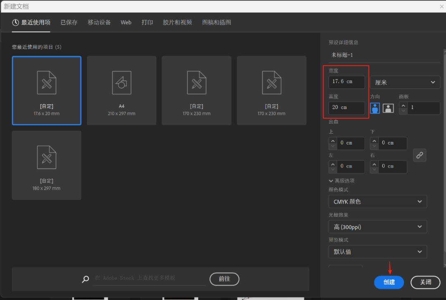Image resolution: width=446 pixels, height=300 pixels.
Task: Collapse the 高级选项 advanced options section
Action: [342, 181]
